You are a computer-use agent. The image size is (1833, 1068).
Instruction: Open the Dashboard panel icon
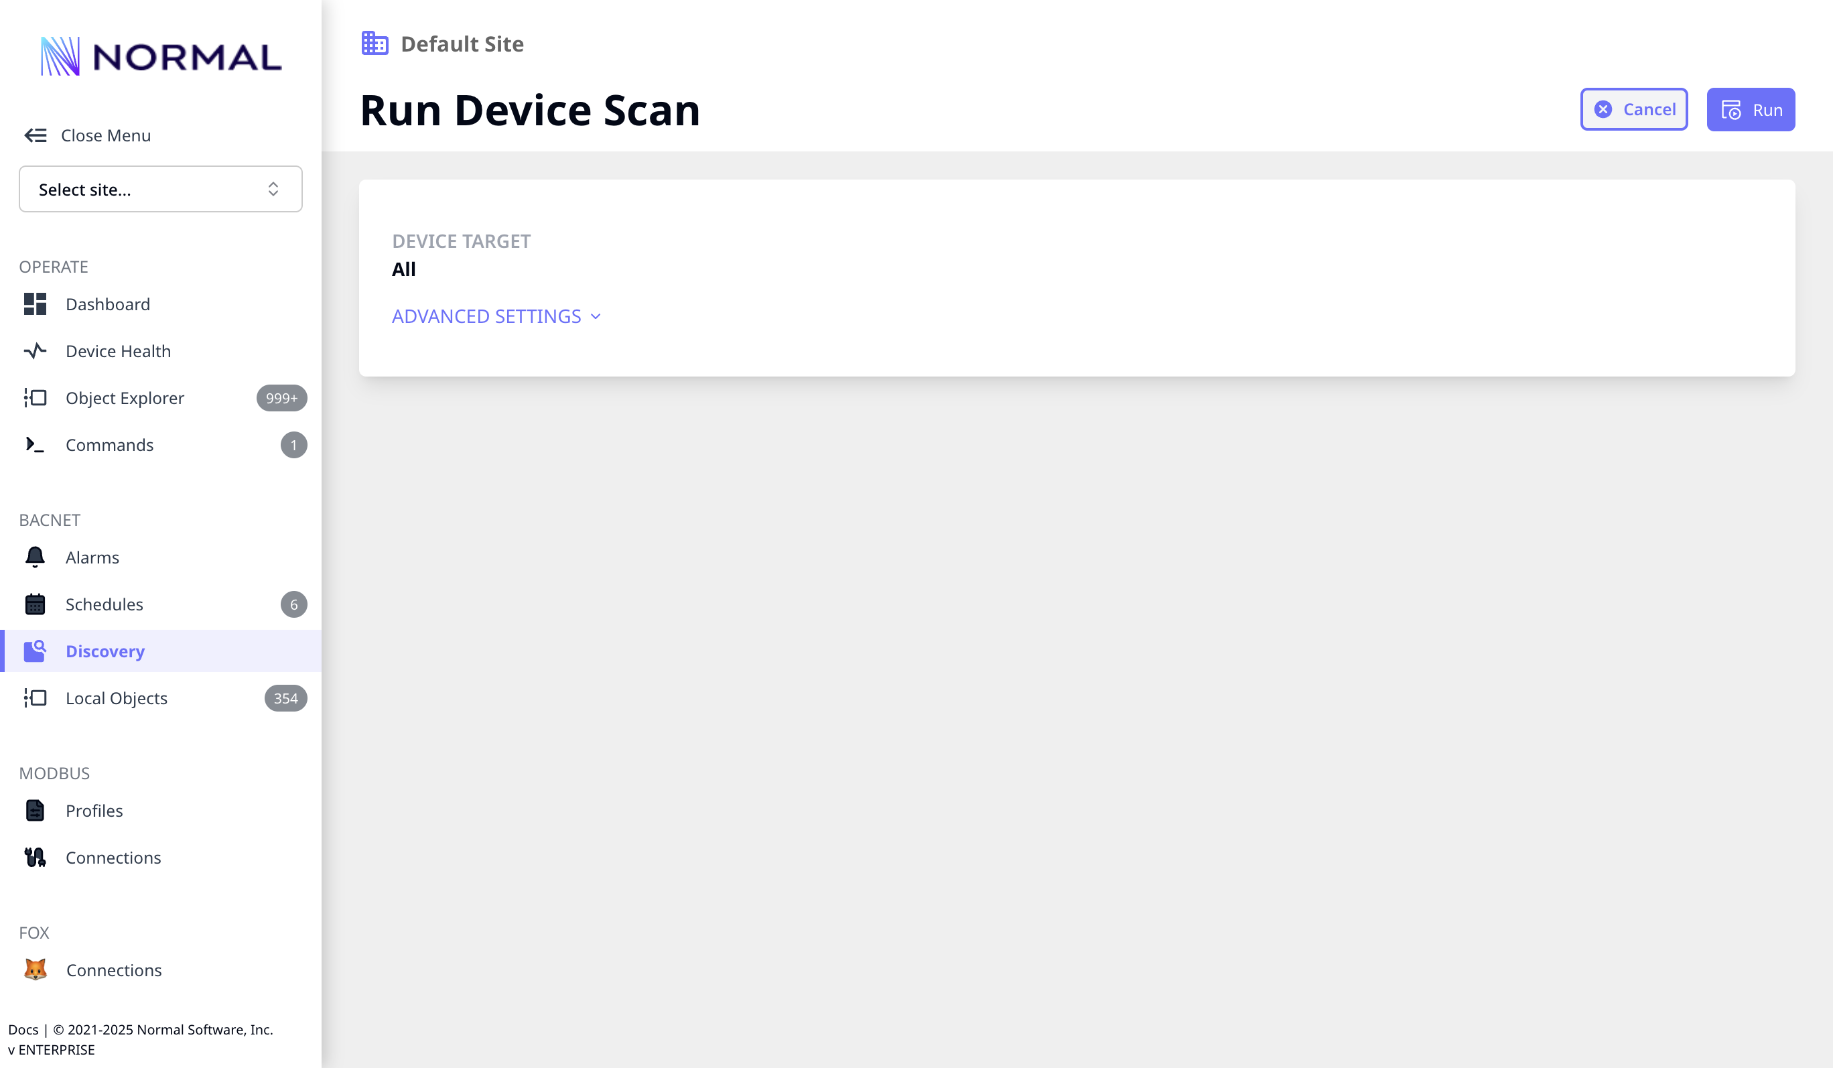point(34,304)
